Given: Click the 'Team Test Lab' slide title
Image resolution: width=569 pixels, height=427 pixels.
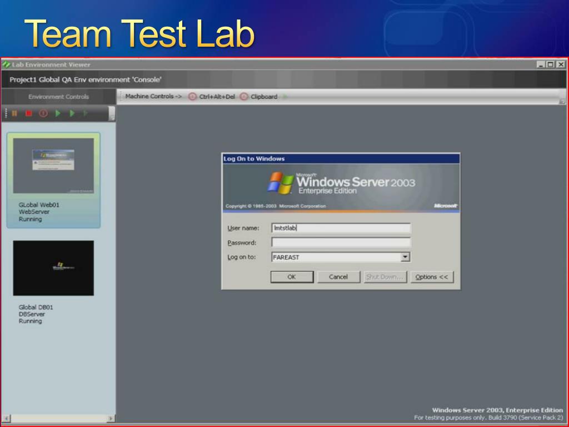Looking at the screenshot, I should tap(139, 34).
